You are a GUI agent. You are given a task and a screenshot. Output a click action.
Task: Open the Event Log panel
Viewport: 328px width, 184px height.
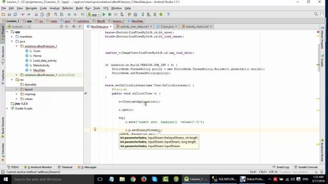pos(280,167)
